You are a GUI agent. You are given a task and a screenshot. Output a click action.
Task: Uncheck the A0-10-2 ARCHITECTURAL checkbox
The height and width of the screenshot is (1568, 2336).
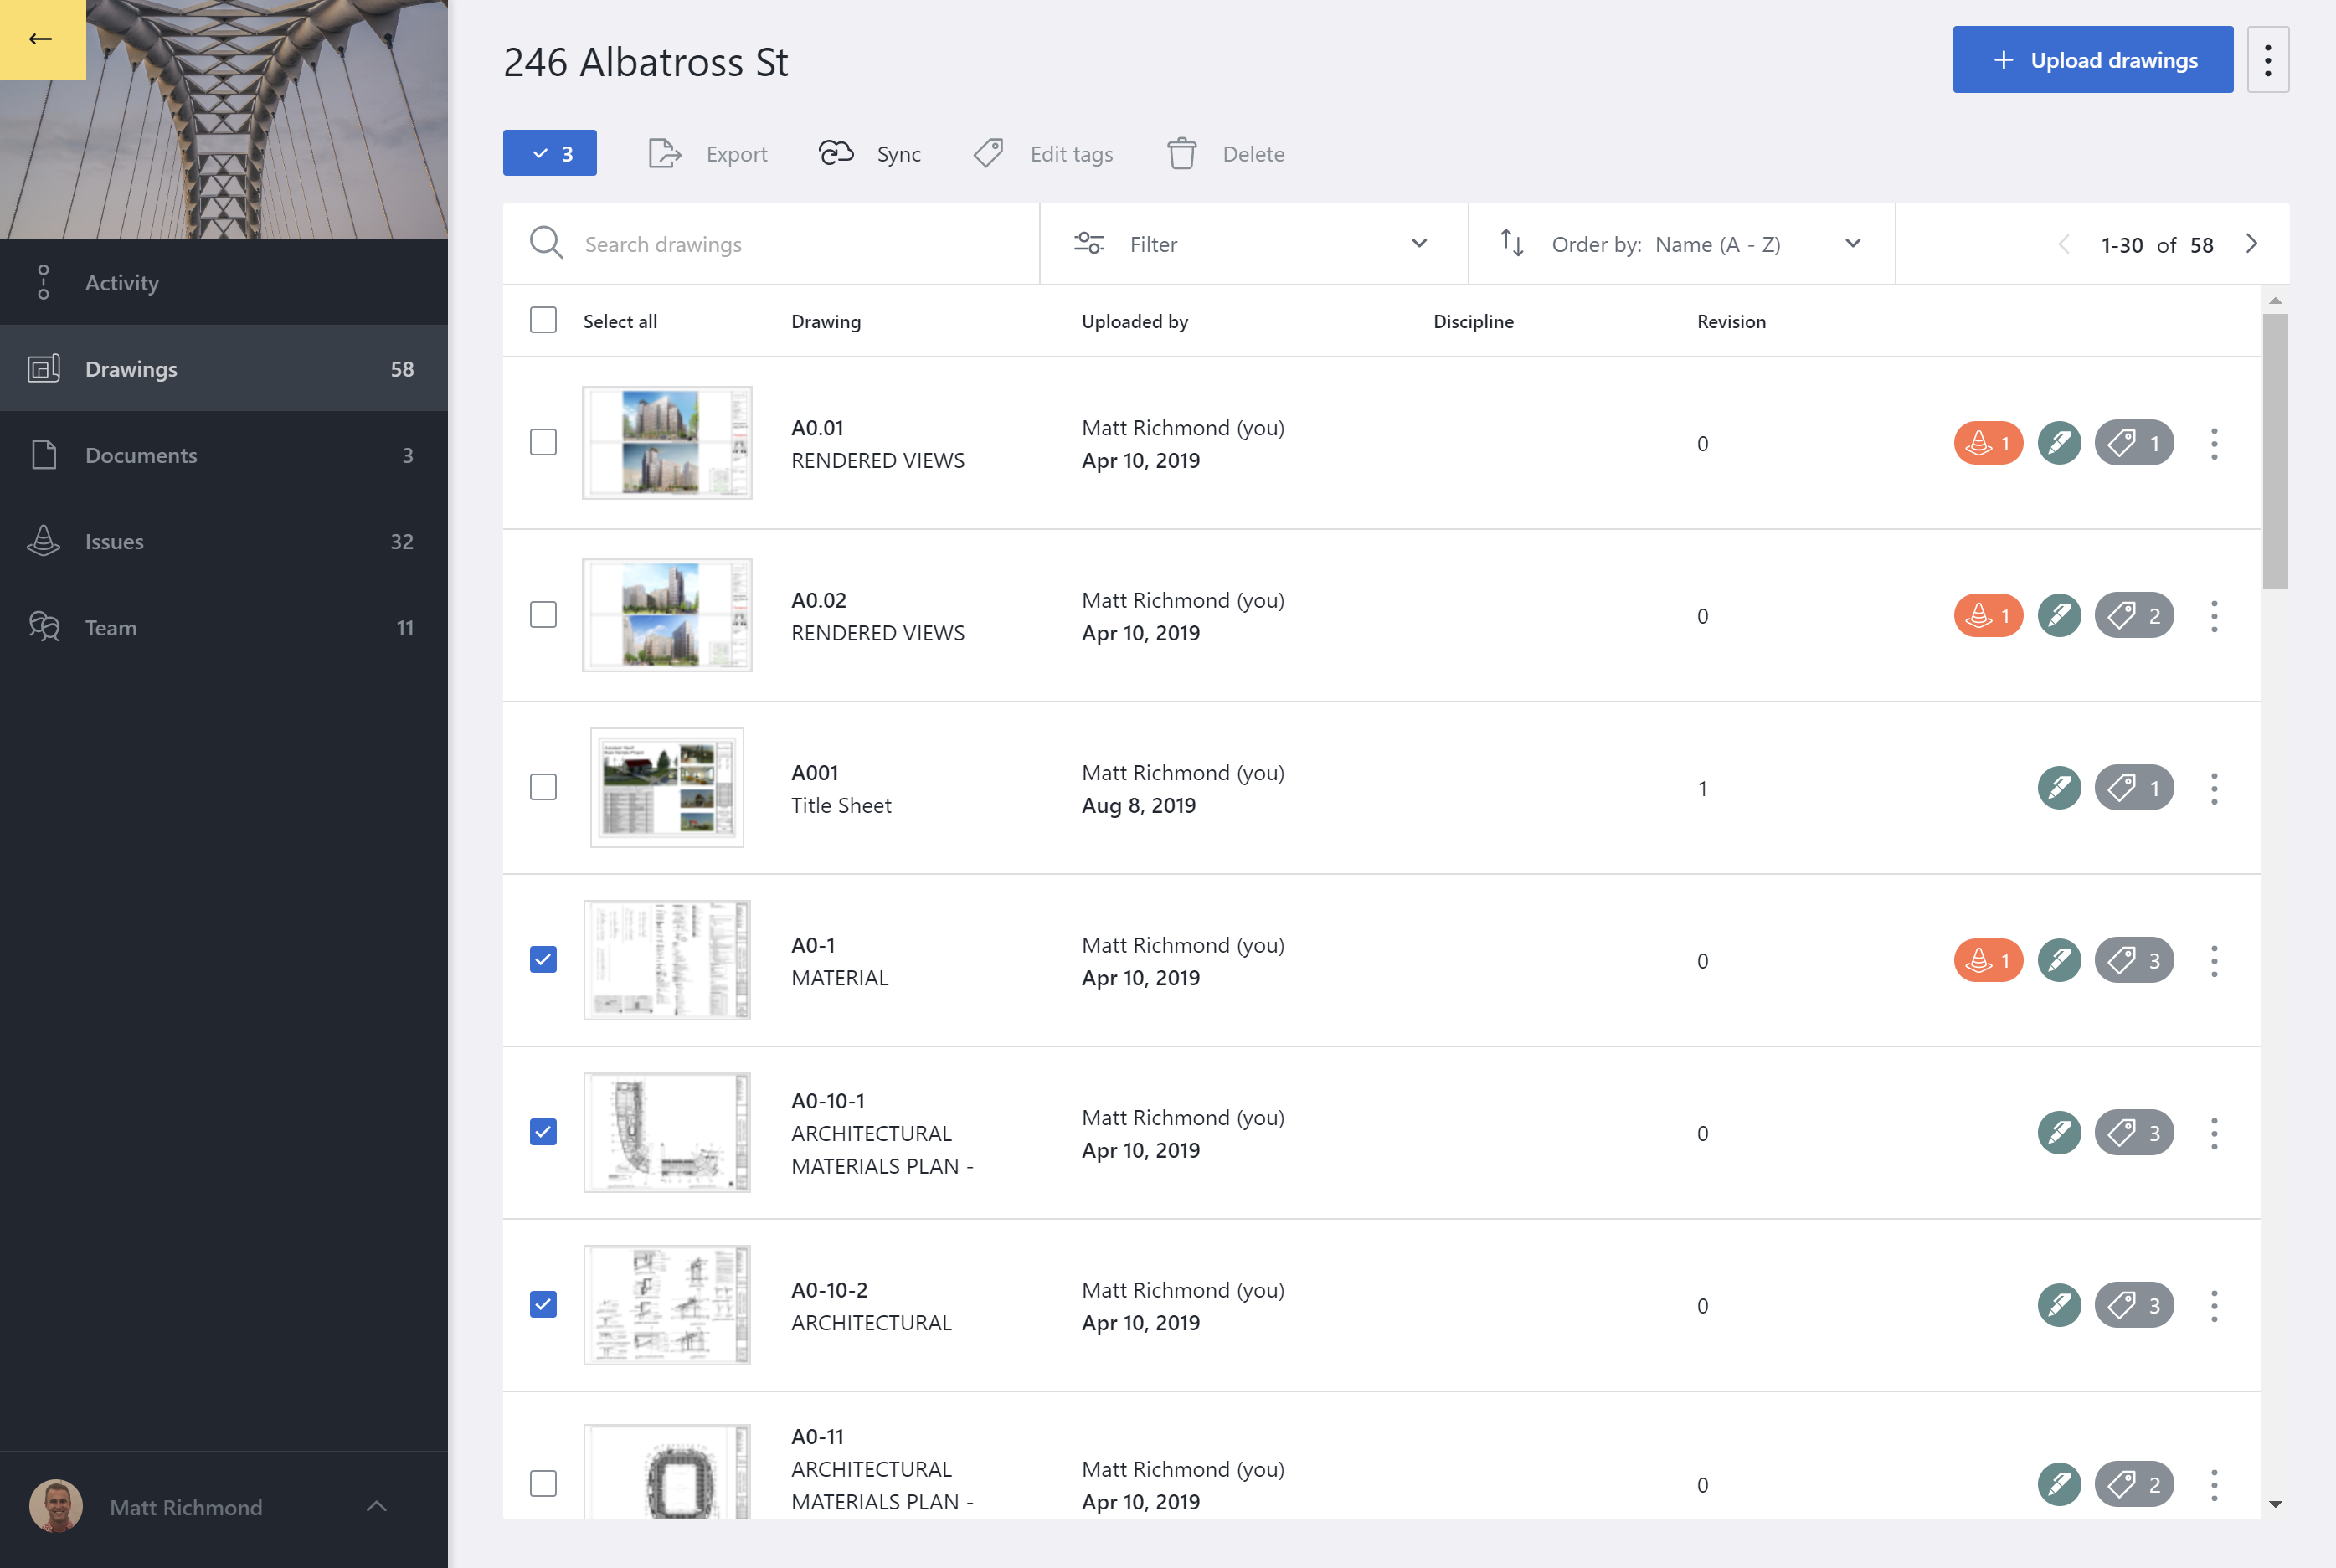[x=543, y=1304]
